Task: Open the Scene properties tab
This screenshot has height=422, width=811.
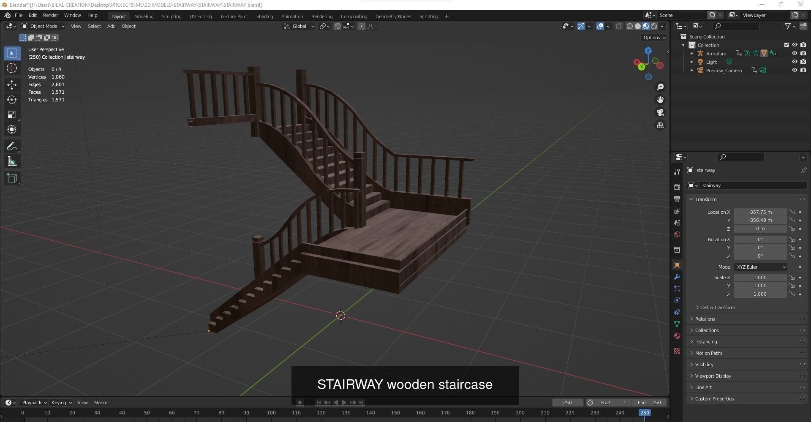Action: pyautogui.click(x=677, y=222)
